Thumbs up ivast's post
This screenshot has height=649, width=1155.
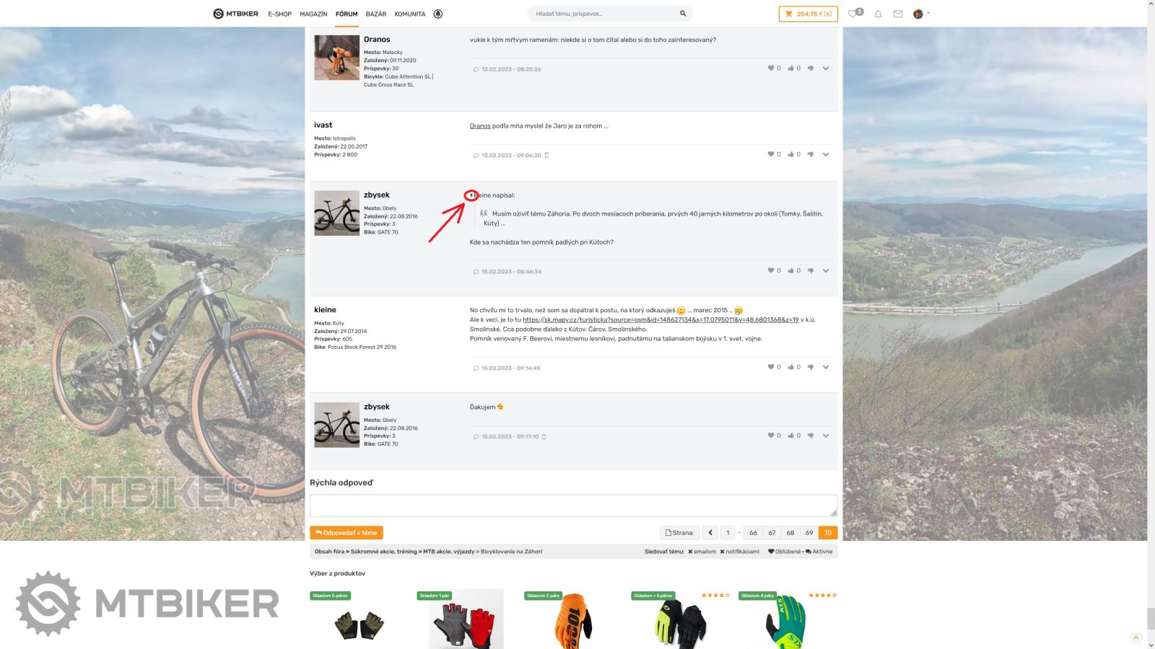pyautogui.click(x=791, y=154)
